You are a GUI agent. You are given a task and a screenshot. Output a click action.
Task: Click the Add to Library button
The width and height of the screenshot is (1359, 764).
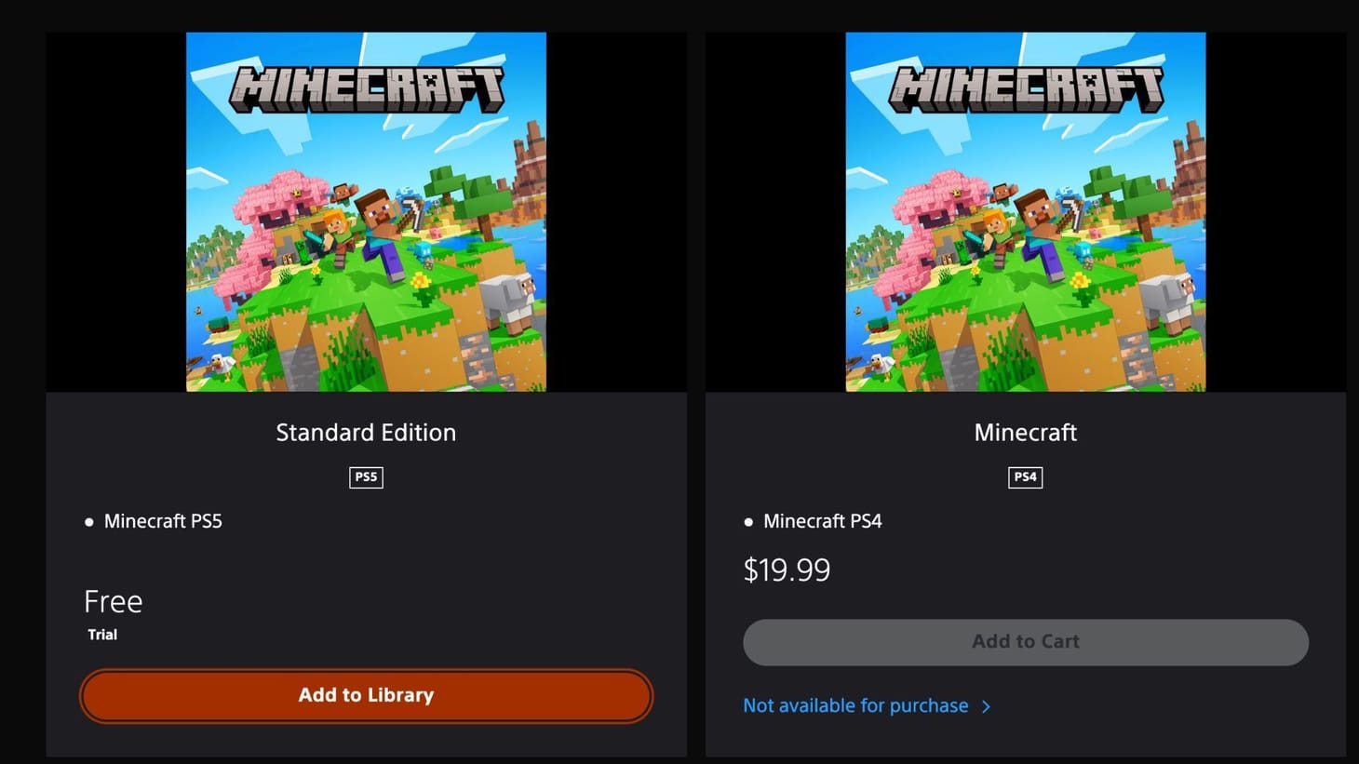pos(366,695)
